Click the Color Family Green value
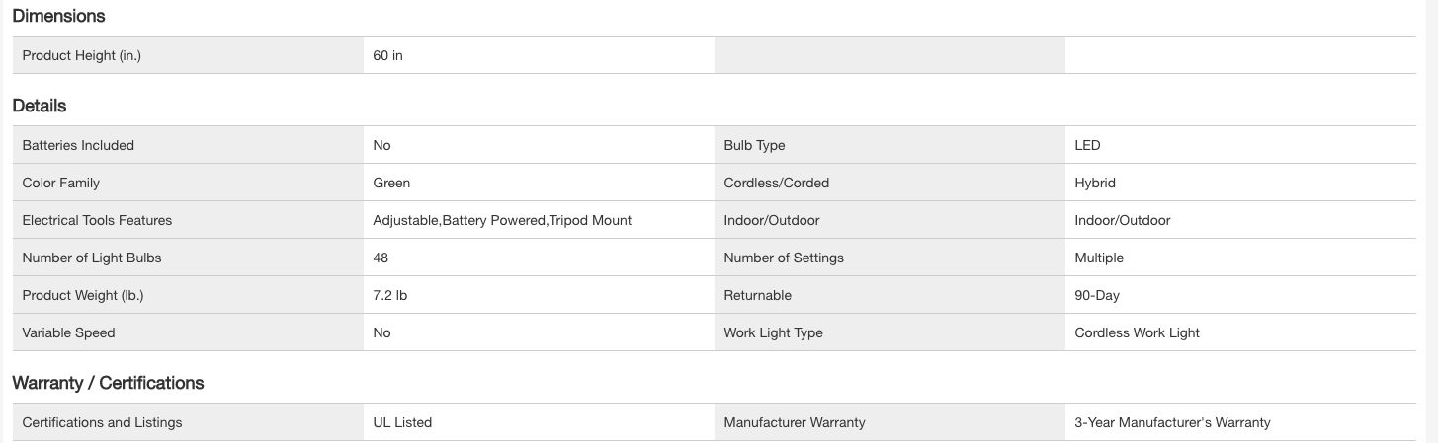This screenshot has height=443, width=1438. point(391,183)
